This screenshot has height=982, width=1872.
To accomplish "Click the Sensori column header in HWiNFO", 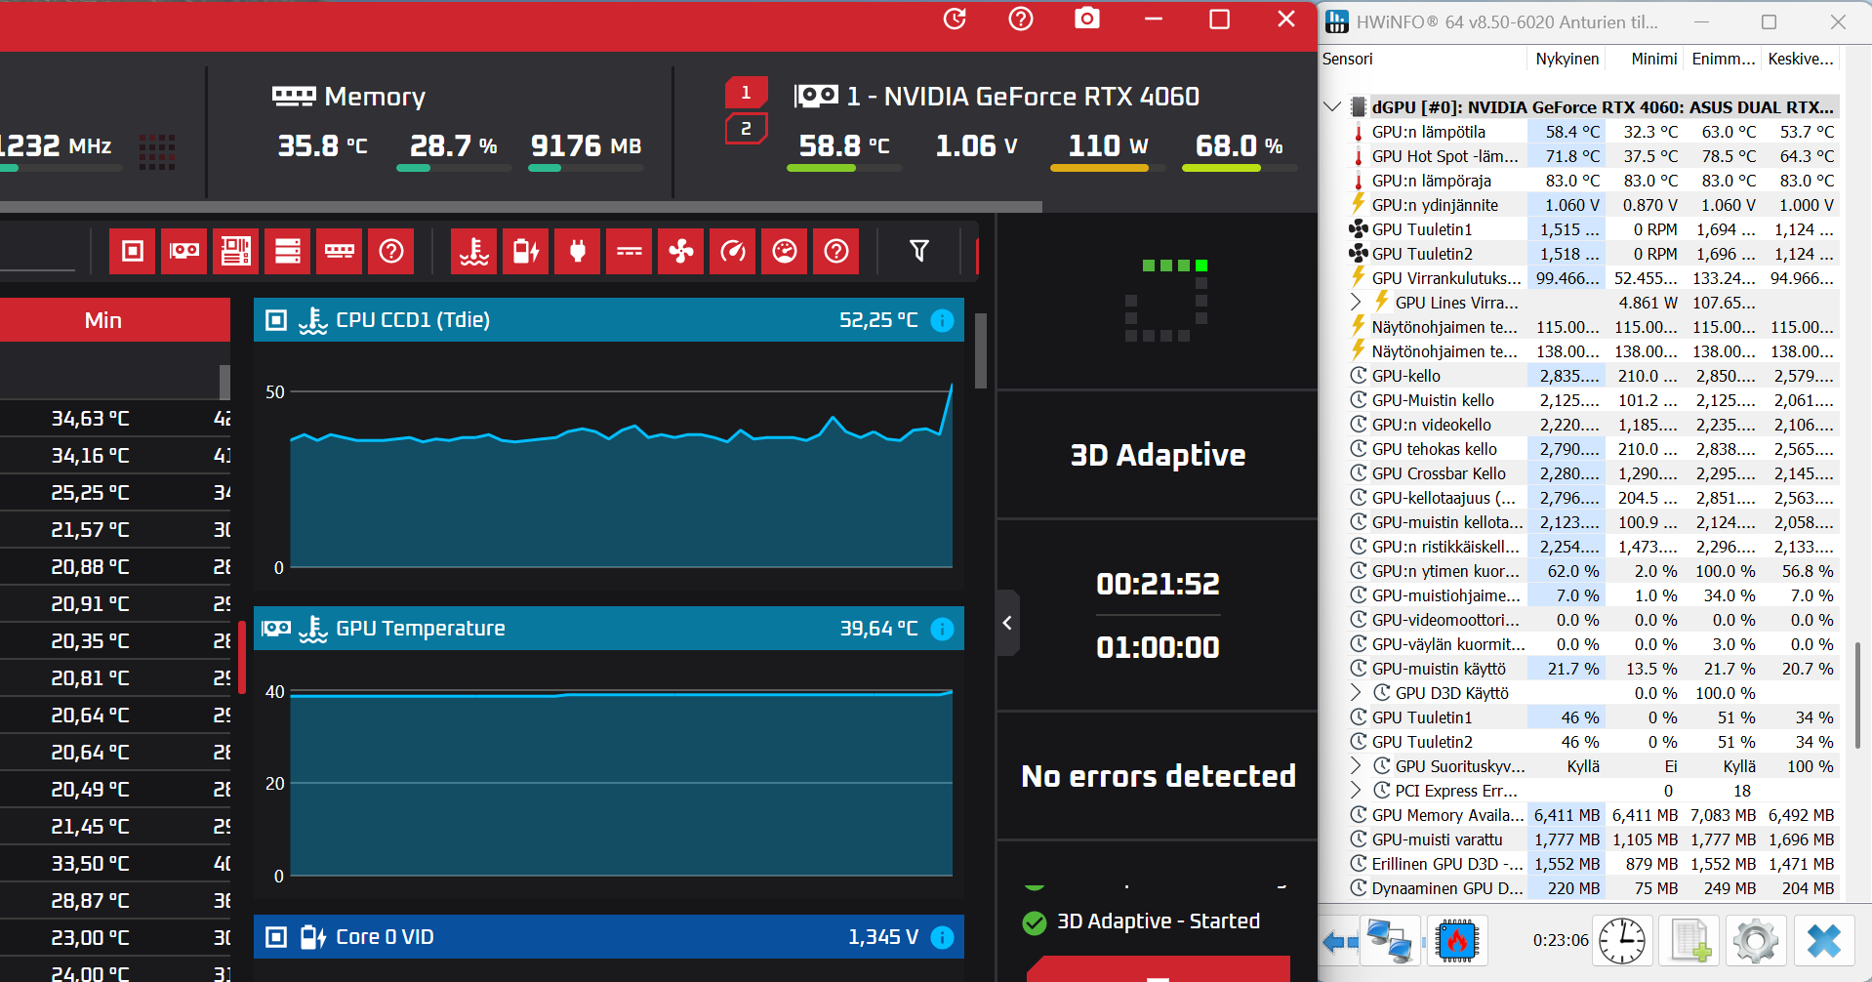I will (1423, 59).
